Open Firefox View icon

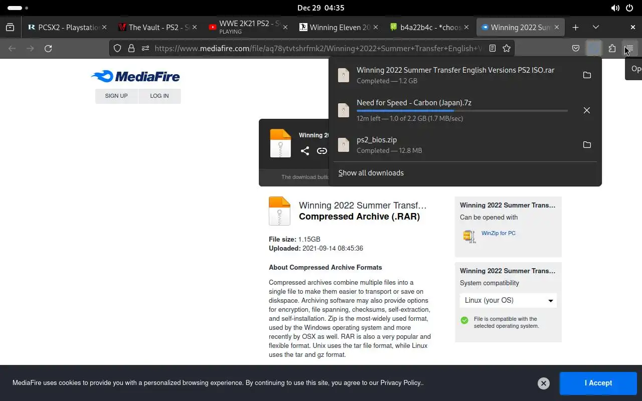pos(10,28)
